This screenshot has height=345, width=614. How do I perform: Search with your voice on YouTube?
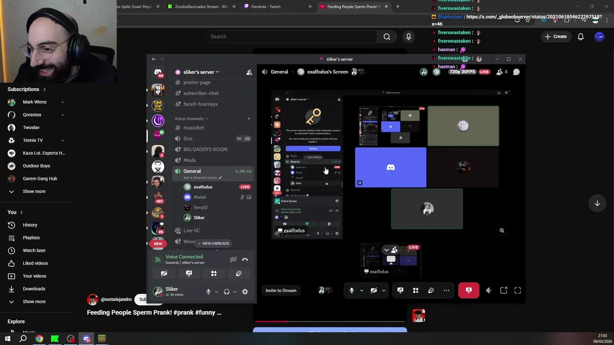coord(409,36)
